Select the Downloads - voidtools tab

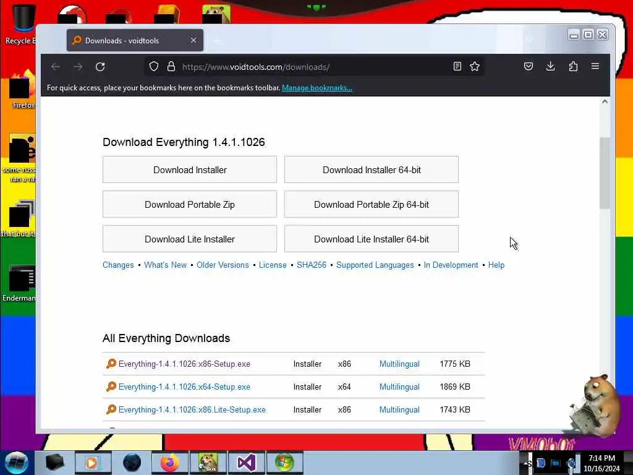point(135,40)
